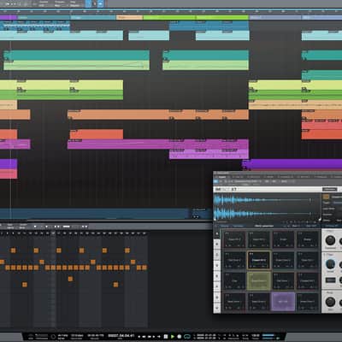This screenshot has height=342, width=342.
Task: Click the dark button between the blue toolbar buttons
Action: pos(95,3)
